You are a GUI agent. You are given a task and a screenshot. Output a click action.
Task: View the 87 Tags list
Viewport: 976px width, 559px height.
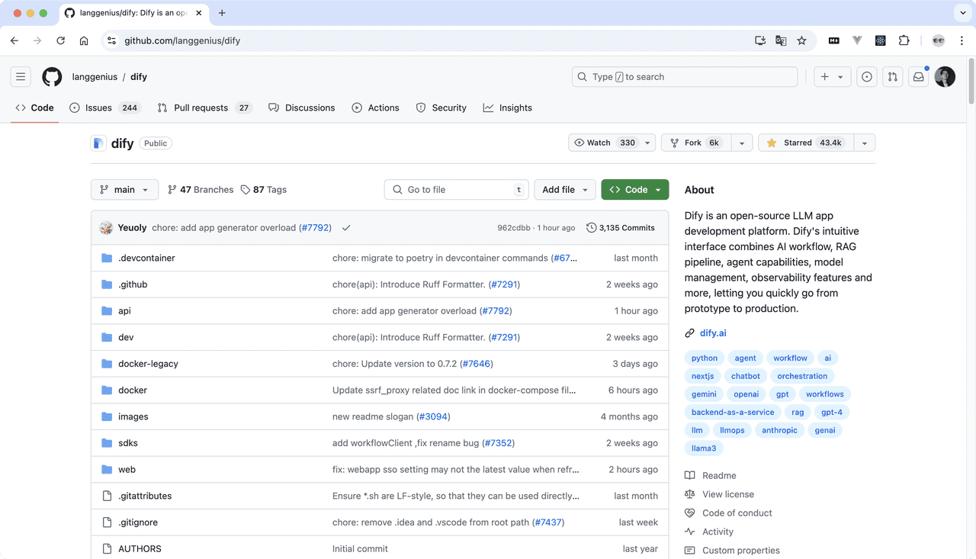pyautogui.click(x=264, y=190)
